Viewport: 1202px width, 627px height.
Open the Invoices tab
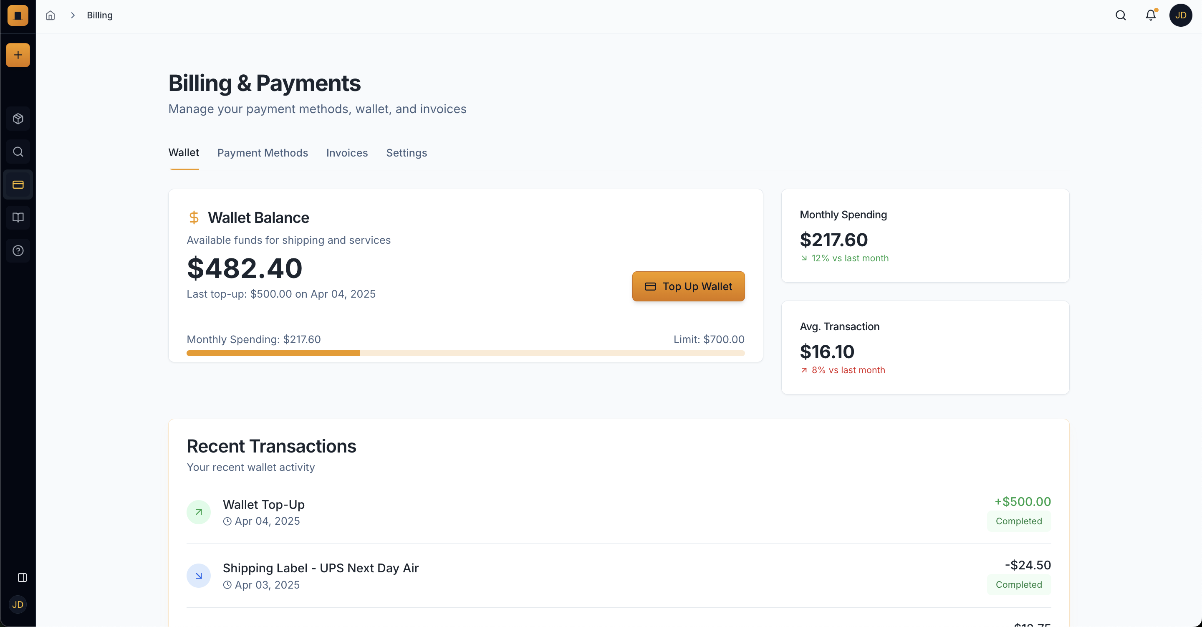tap(347, 153)
